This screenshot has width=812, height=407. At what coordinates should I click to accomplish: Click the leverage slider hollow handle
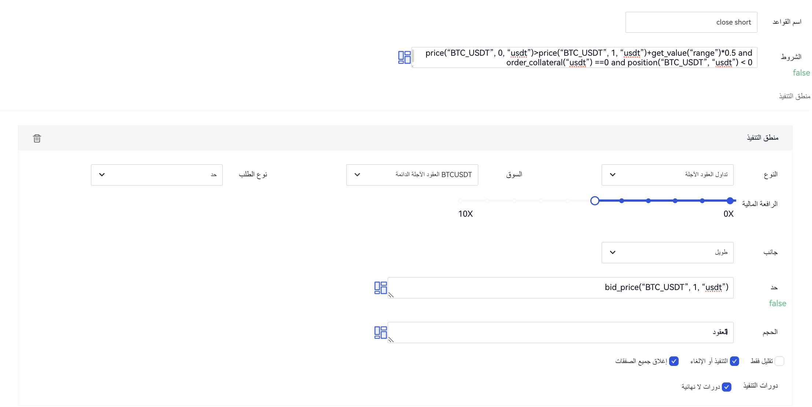point(595,201)
